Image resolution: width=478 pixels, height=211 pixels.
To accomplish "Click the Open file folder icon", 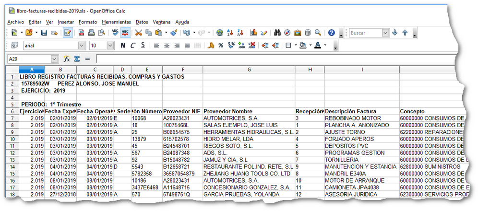I will (29, 33).
